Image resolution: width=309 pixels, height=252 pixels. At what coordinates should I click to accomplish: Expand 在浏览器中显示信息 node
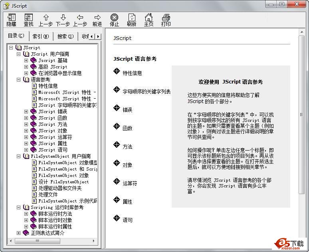coord(26,73)
